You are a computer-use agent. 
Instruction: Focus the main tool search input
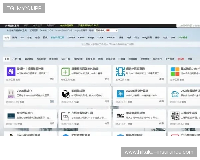point(101,44)
